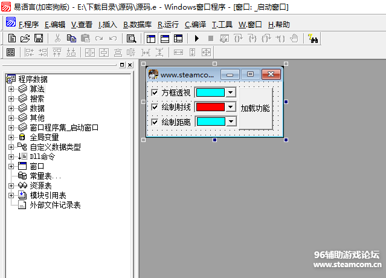
Task: Open the 程序 menu
Action: 28,25
